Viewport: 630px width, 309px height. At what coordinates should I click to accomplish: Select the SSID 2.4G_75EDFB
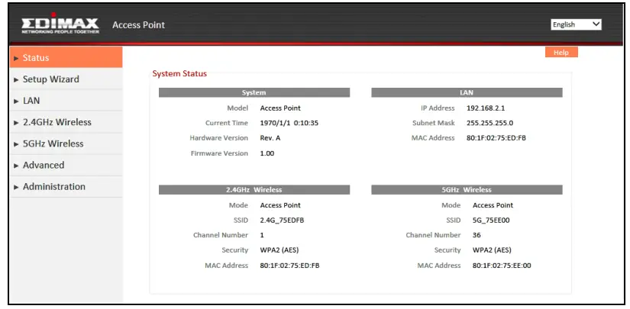[282, 220]
